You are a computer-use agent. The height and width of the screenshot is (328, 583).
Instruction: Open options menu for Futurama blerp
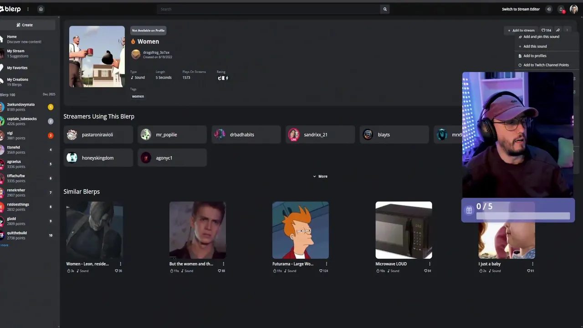tap(326, 264)
